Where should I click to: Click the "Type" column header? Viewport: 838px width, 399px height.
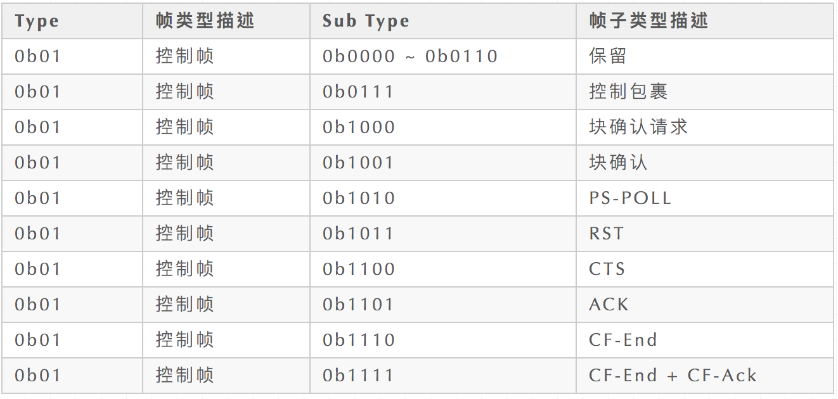pos(37,21)
